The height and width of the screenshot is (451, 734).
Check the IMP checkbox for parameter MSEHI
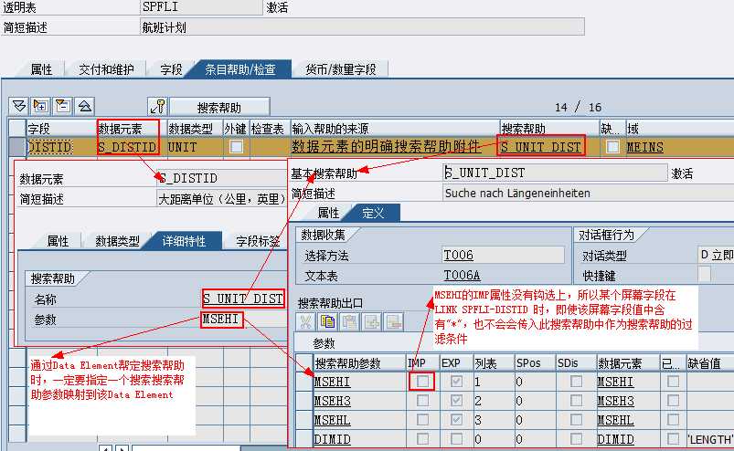coord(423,383)
